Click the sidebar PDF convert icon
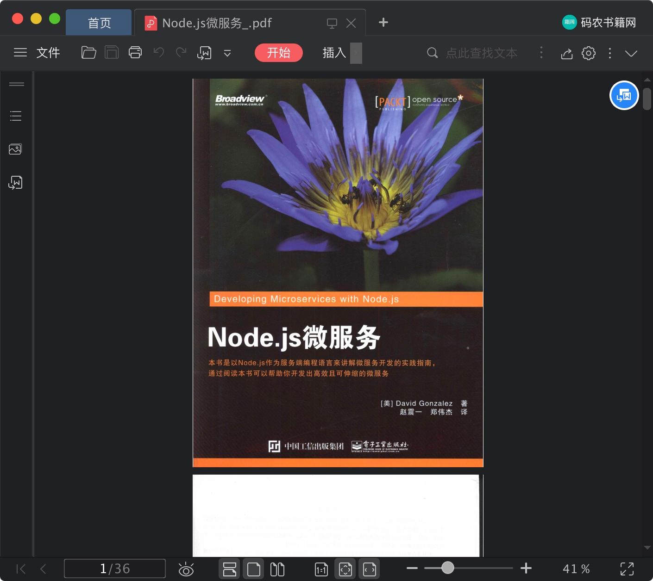Screen dimensions: 653x581 [x=15, y=183]
